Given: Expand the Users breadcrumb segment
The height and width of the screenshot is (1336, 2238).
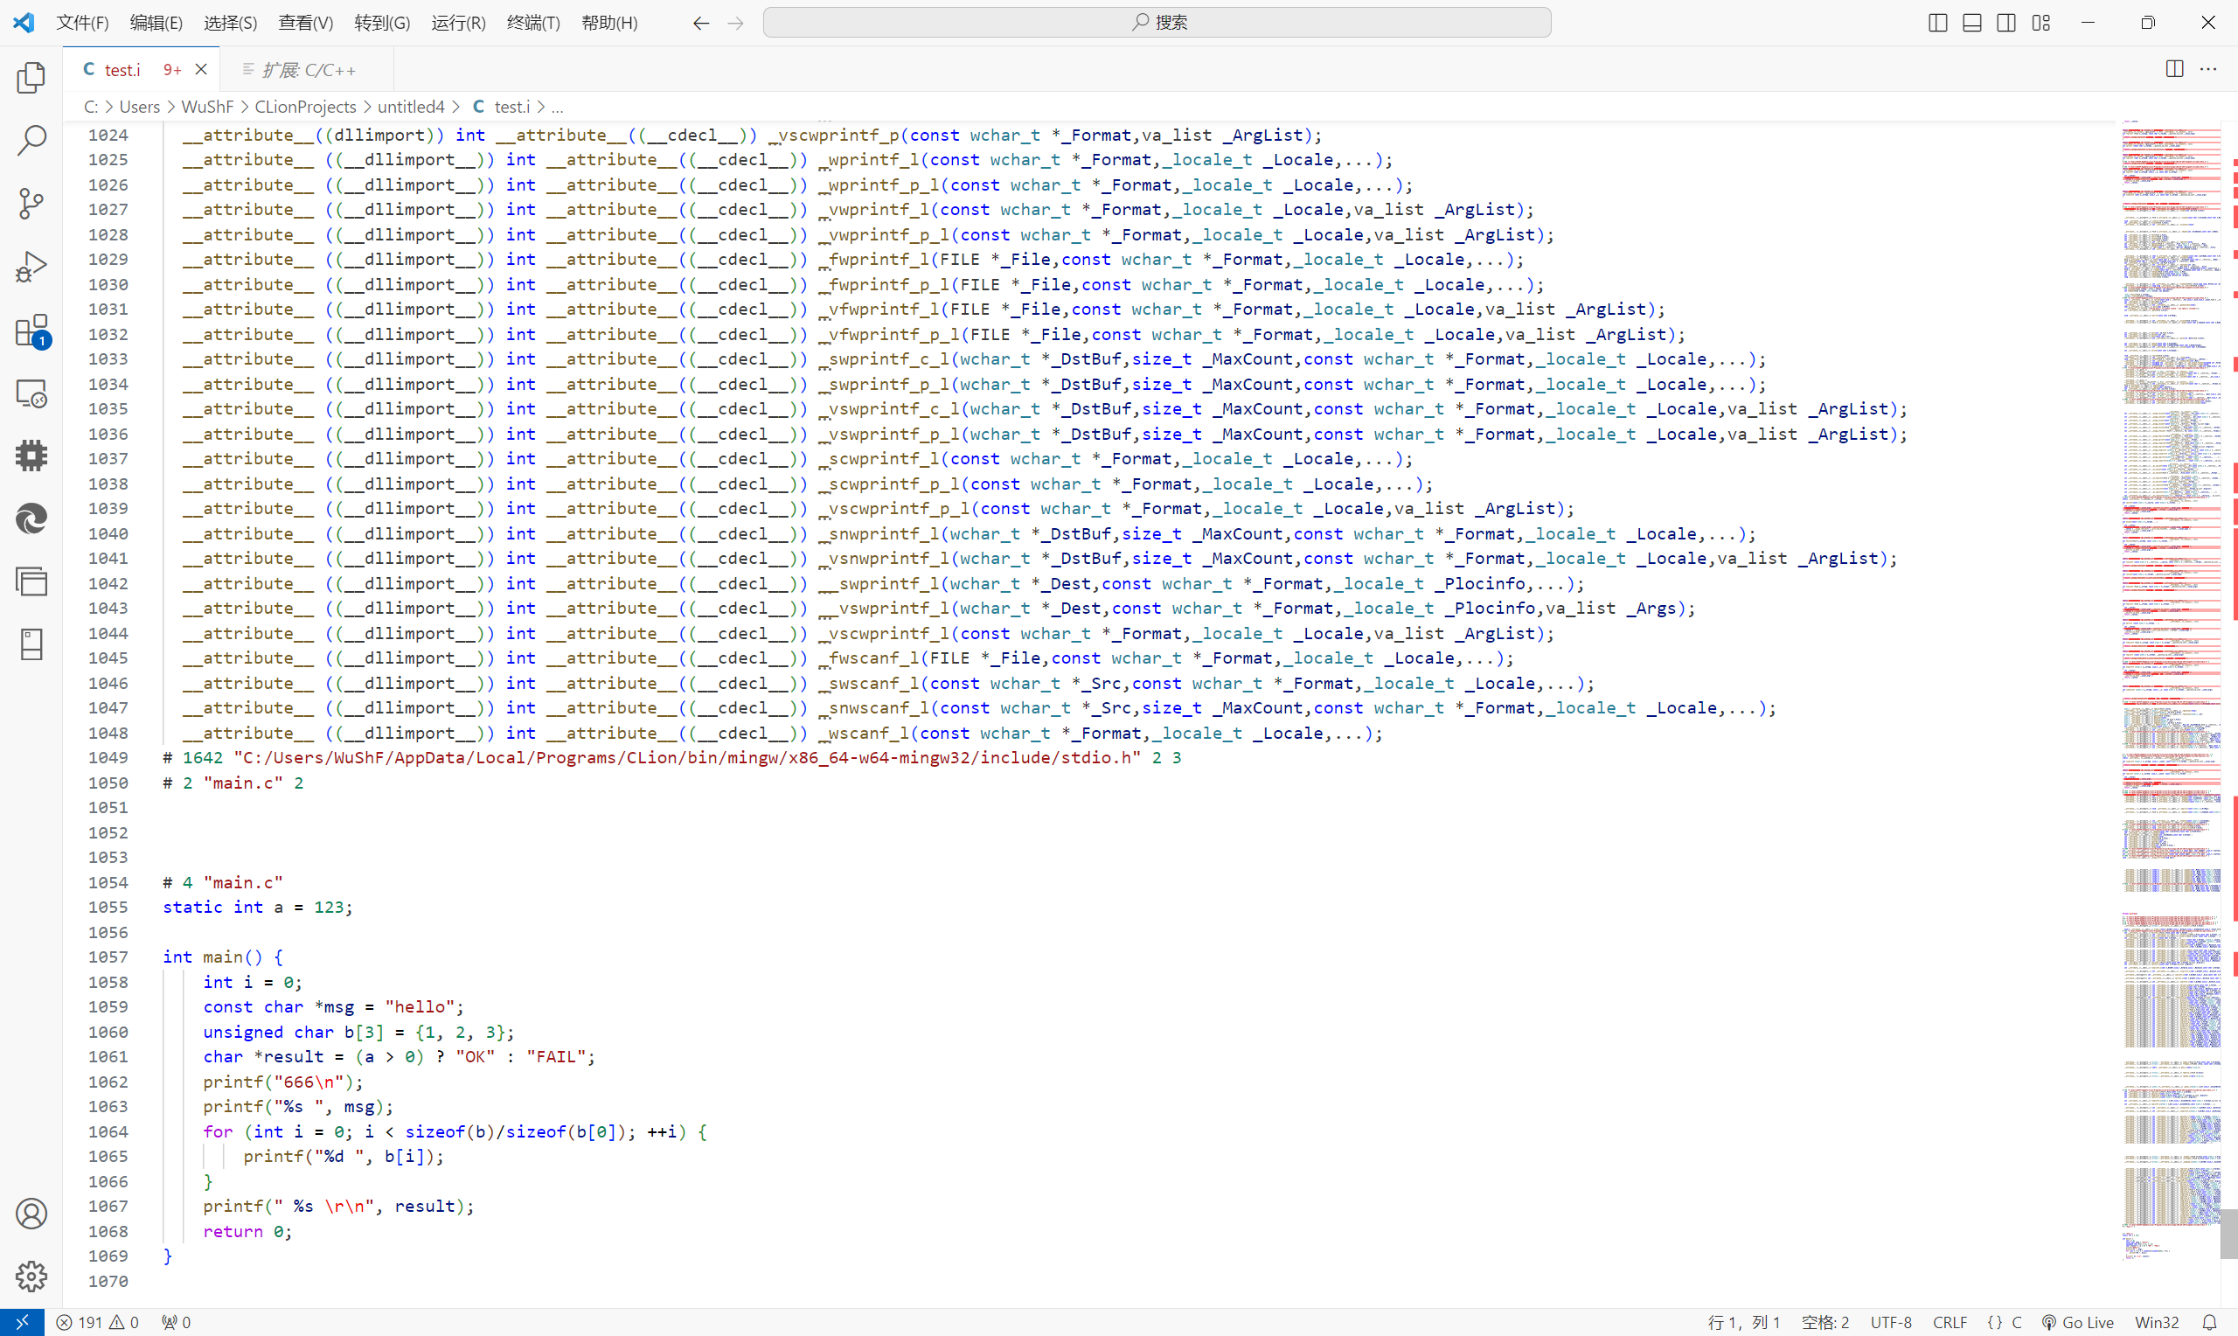Looking at the screenshot, I should 140,108.
